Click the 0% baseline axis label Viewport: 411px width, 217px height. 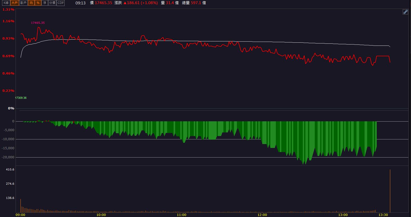11,108
